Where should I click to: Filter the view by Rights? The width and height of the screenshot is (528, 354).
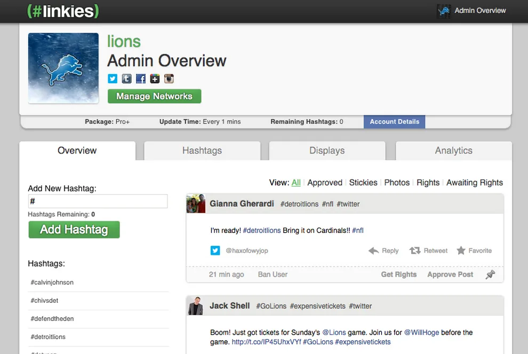pyautogui.click(x=428, y=182)
